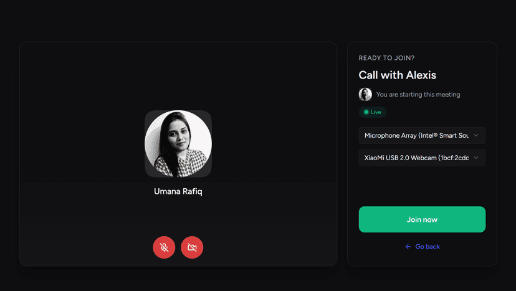Click the small host avatar under Call with Alexis
516x291 pixels.
click(365, 95)
